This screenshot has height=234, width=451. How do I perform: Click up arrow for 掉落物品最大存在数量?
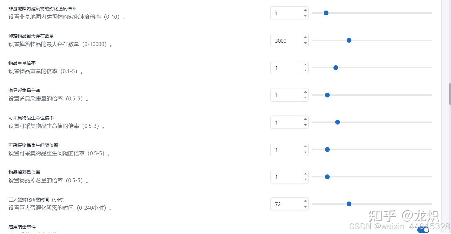point(305,37)
